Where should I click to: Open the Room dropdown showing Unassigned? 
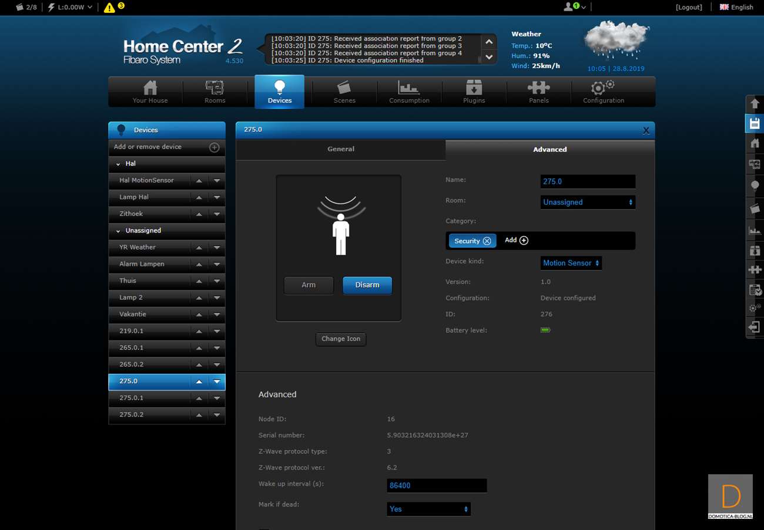click(587, 202)
